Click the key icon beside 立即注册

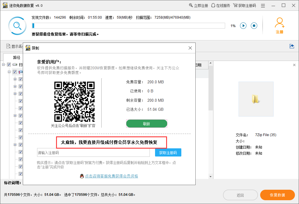click(191, 5)
